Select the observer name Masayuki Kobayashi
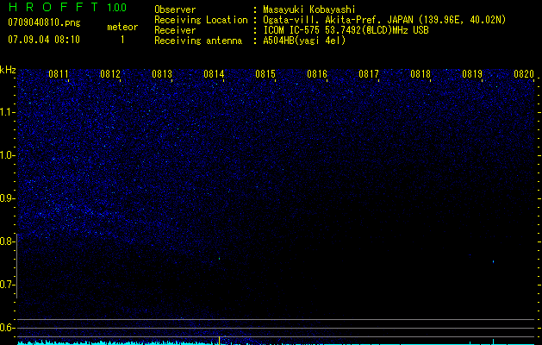 coord(309,9)
